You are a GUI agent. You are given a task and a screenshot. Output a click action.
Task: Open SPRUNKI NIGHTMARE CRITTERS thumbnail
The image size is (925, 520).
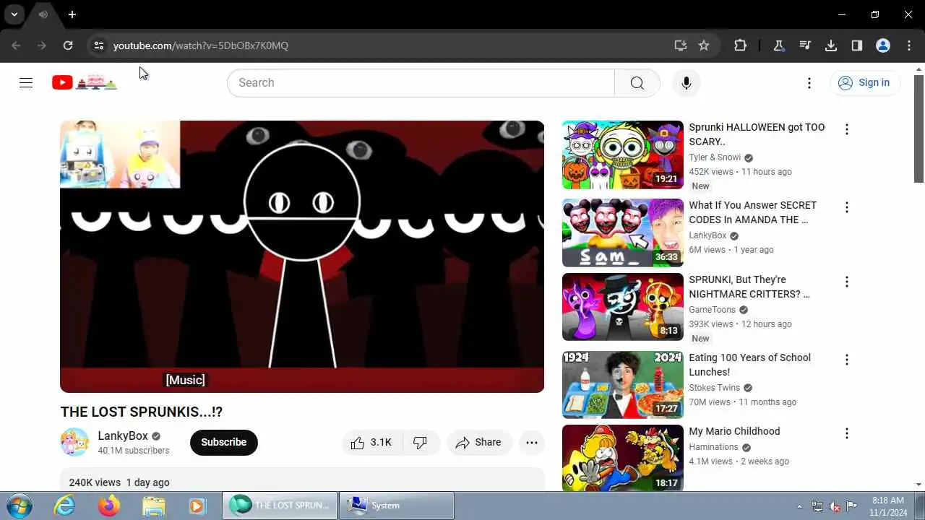tap(623, 307)
